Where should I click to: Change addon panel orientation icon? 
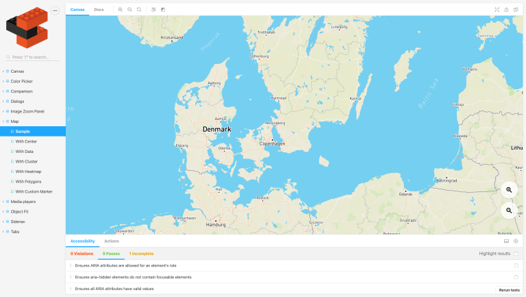[506, 241]
